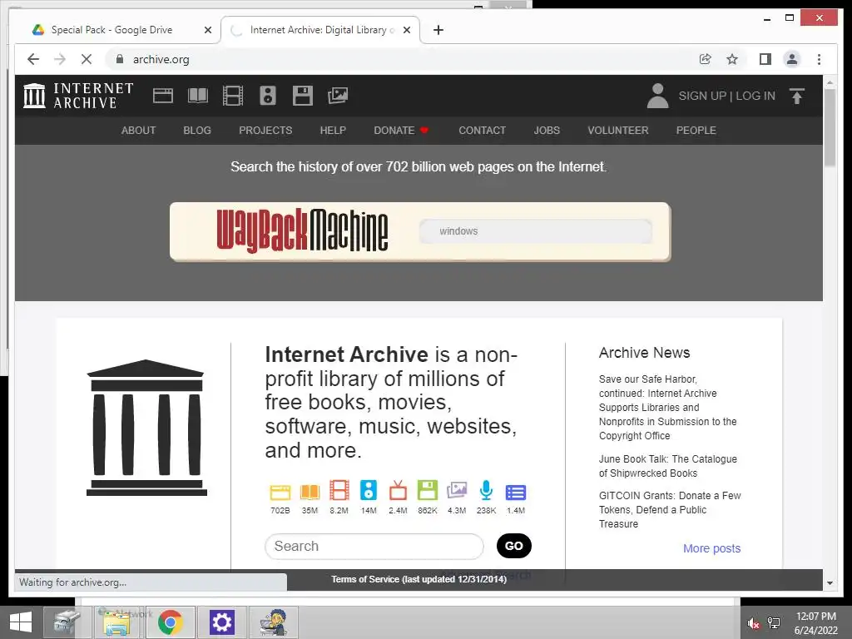
Task: Open the File Explorer taskbar icon
Action: [x=116, y=622]
